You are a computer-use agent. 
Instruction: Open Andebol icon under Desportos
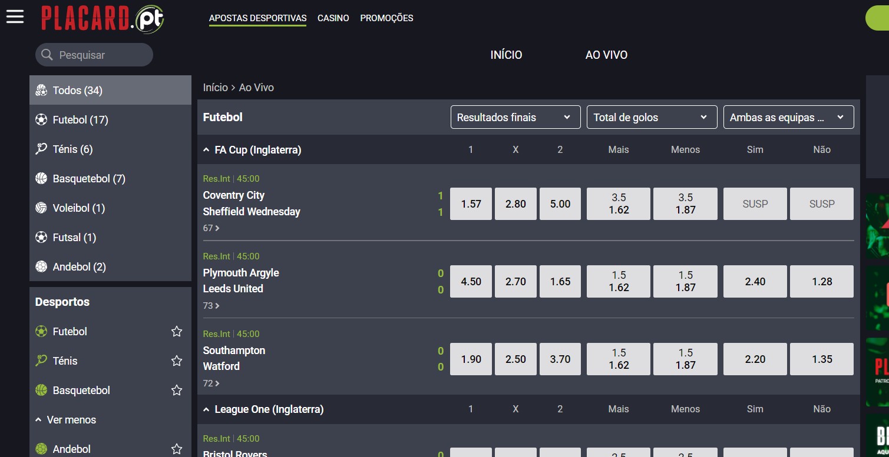pos(41,449)
